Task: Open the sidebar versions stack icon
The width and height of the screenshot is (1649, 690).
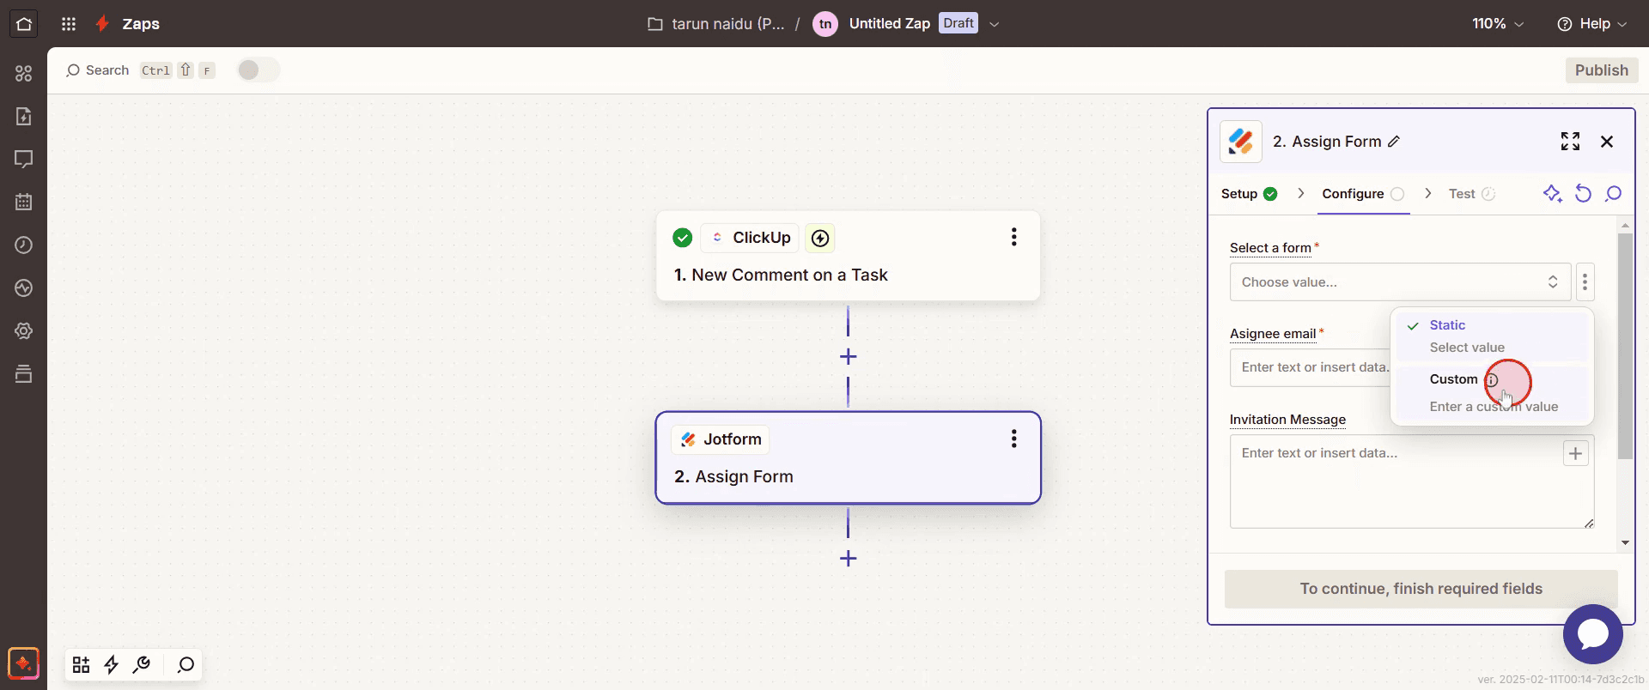Action: tap(23, 374)
